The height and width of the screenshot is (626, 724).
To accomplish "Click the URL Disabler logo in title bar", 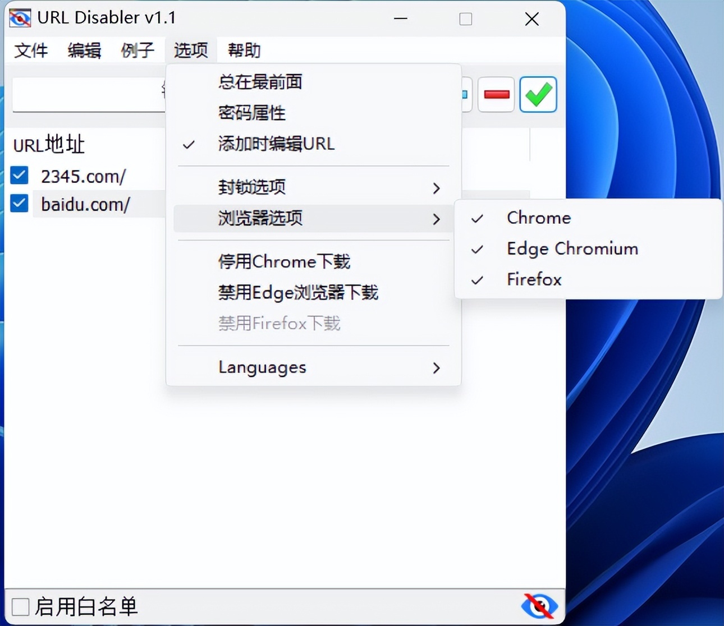I will [x=19, y=17].
